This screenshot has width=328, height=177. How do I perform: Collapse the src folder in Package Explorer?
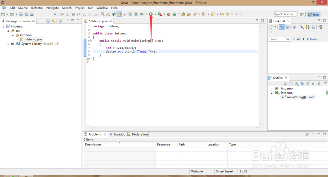(x=9, y=31)
